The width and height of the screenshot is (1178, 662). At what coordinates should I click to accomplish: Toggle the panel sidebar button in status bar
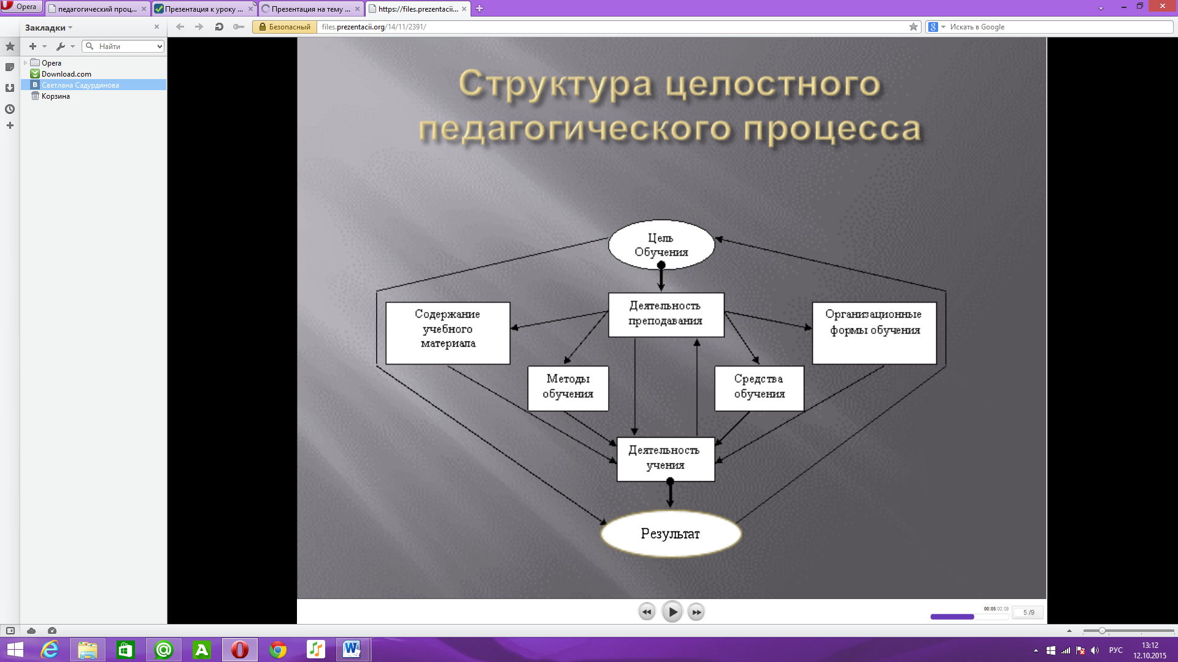(x=10, y=631)
